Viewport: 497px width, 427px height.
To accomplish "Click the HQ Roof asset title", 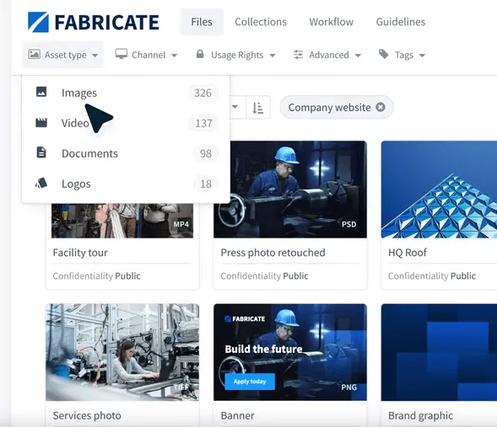I will tap(408, 253).
